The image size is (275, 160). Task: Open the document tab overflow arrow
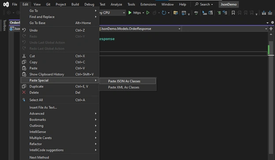[x=268, y=22]
